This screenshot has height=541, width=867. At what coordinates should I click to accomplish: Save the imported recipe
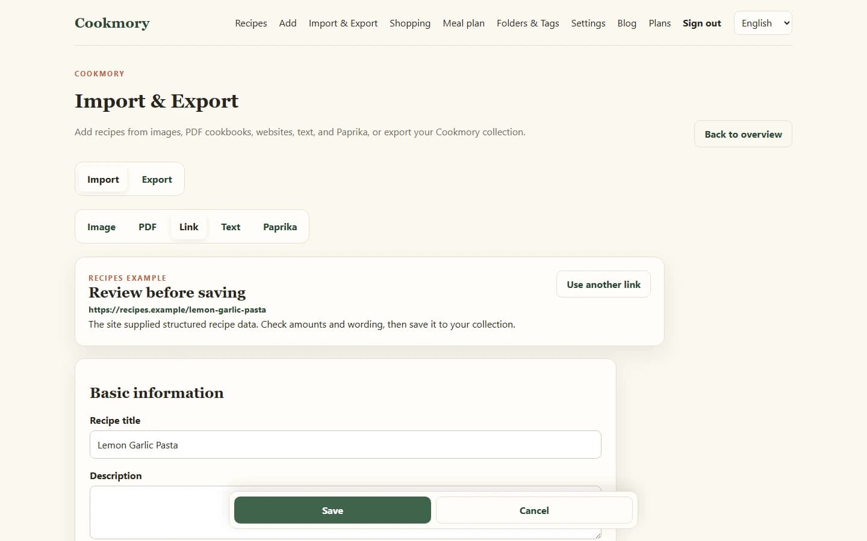click(x=332, y=510)
